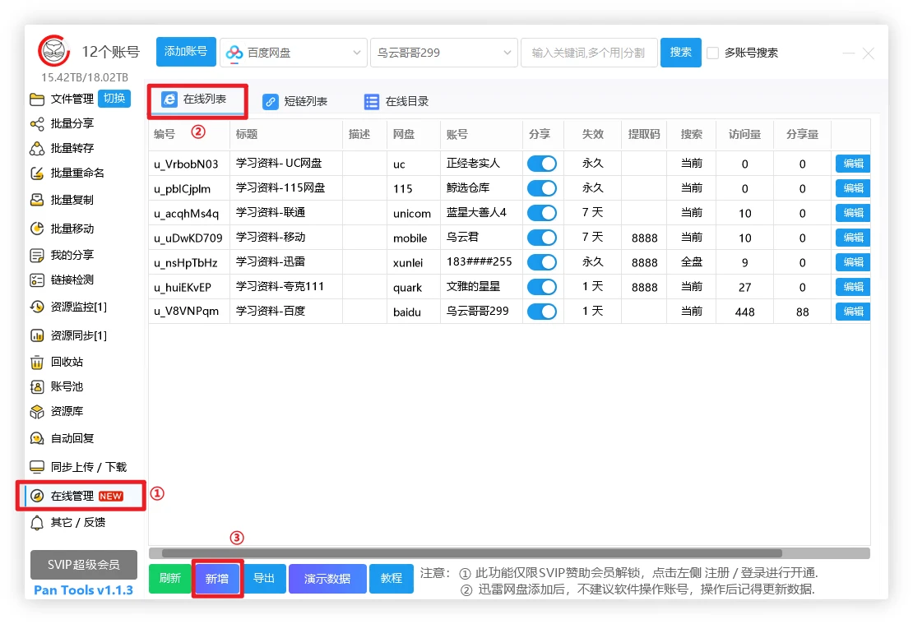This screenshot has width=913, height=624.
Task: Click the 批量分享 share icon in sidebar
Action: (x=37, y=124)
